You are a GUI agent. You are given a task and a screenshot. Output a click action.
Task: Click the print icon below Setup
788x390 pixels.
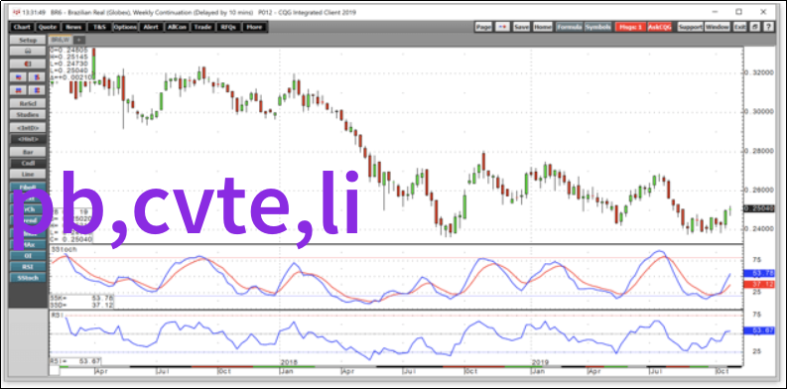point(28,52)
